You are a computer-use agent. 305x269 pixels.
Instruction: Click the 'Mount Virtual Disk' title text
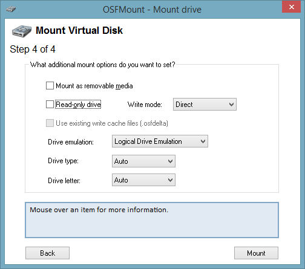79,30
